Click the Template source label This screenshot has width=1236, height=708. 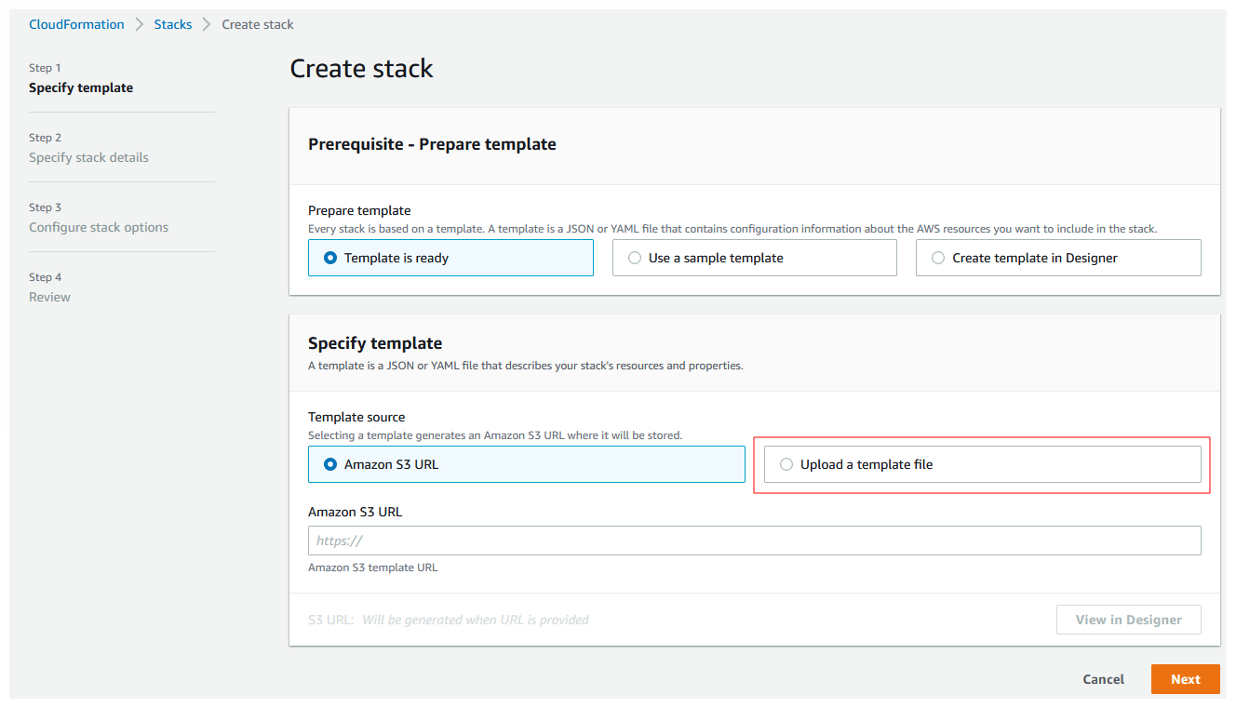[356, 417]
